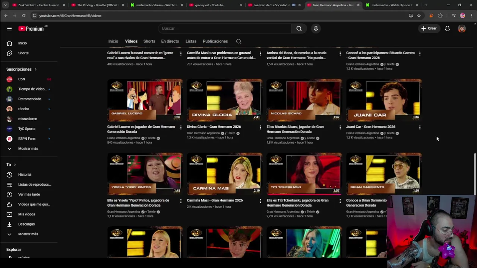
Task: Click the browser address bar URL
Action: (x=70, y=16)
